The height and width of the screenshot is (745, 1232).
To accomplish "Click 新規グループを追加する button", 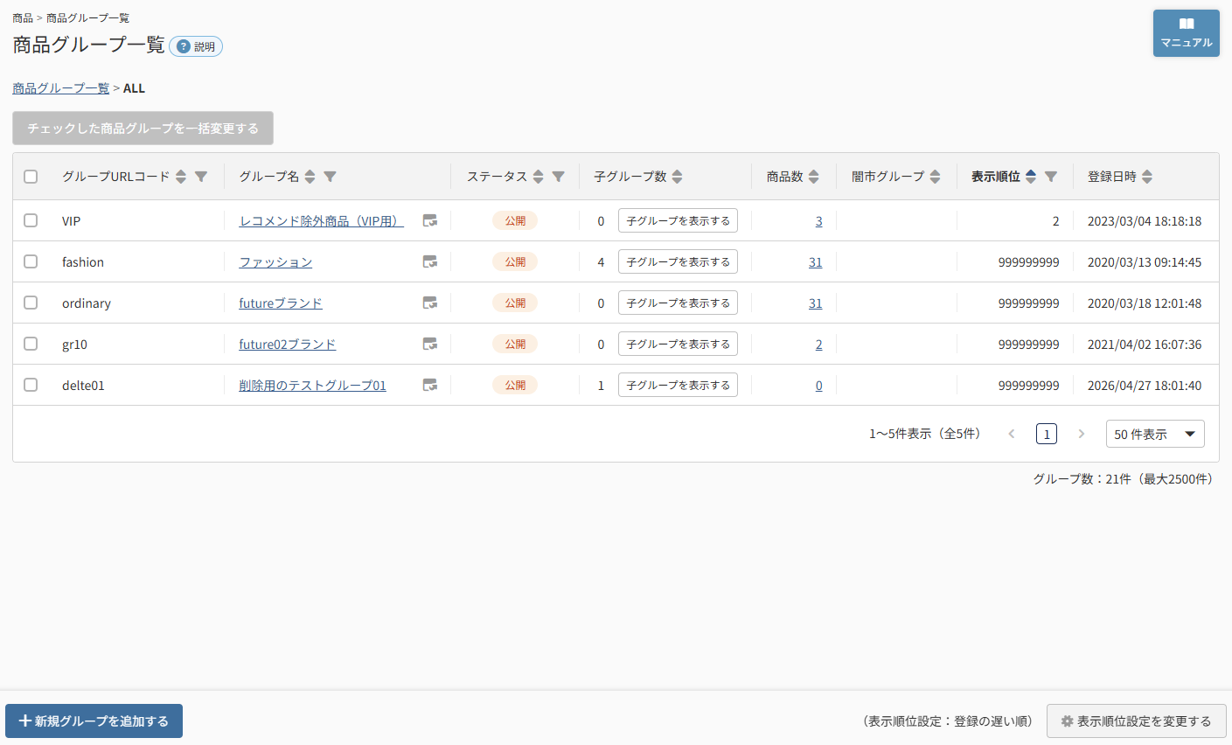I will tap(94, 721).
